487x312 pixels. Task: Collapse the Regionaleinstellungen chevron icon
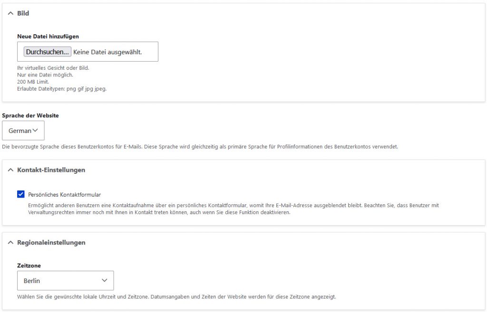[x=10, y=243]
